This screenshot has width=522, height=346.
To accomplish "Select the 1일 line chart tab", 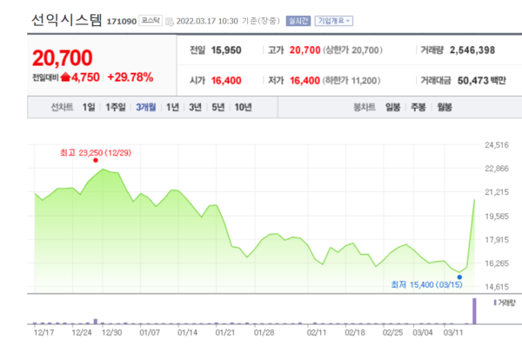I will pos(89,107).
